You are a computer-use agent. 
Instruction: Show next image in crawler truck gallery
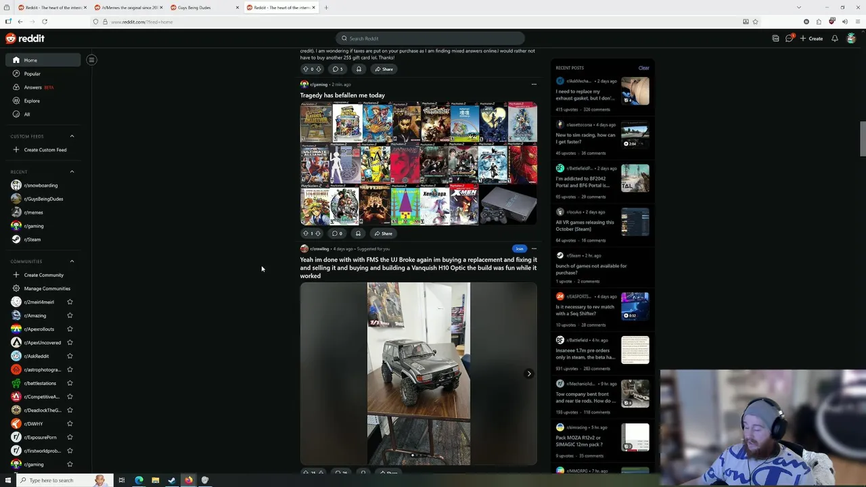[x=529, y=373]
